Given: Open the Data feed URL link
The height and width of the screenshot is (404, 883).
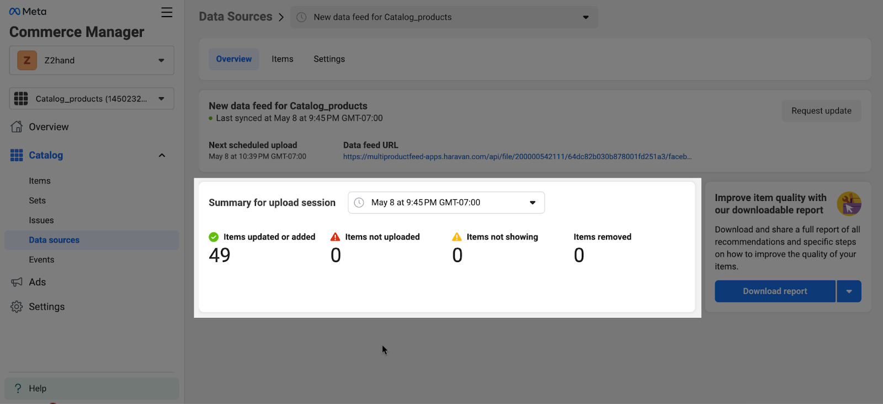Looking at the screenshot, I should click(x=517, y=157).
